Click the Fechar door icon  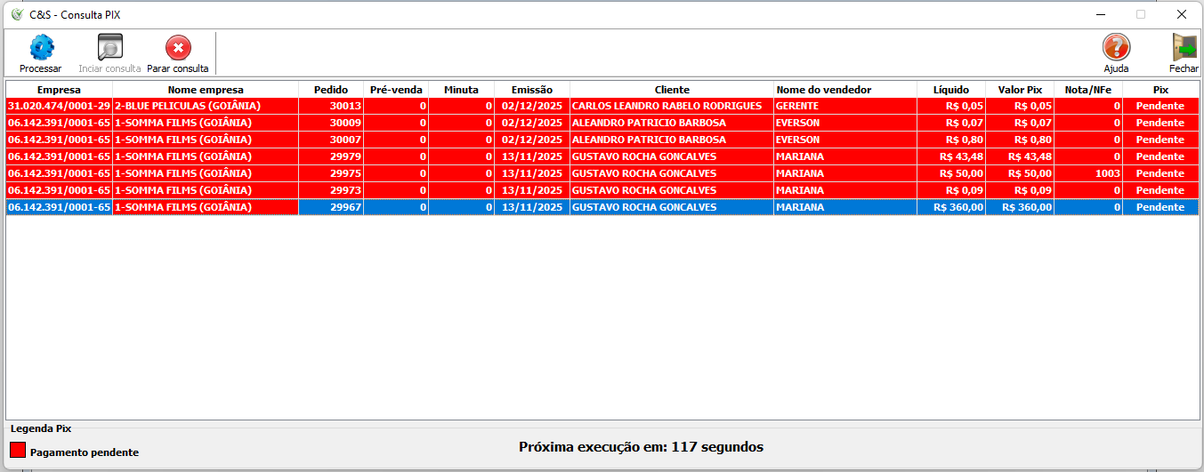(1184, 48)
